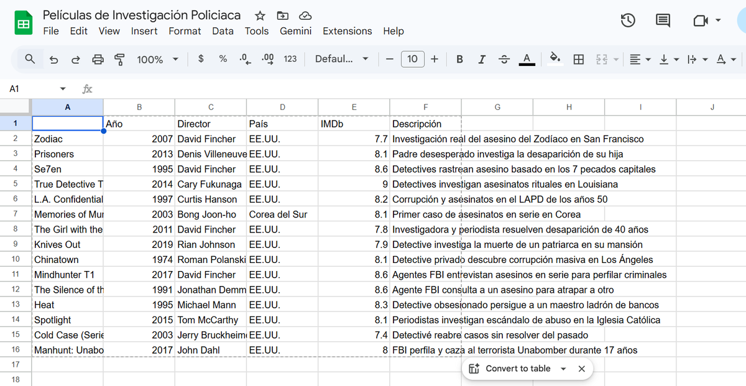746x386 pixels.
Task: Format as currency with dollar icon
Action: [x=201, y=59]
